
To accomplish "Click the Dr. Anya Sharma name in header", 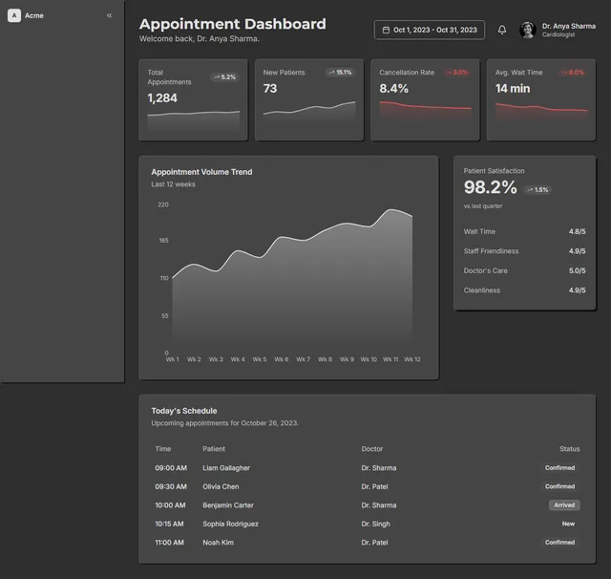I will (x=569, y=26).
